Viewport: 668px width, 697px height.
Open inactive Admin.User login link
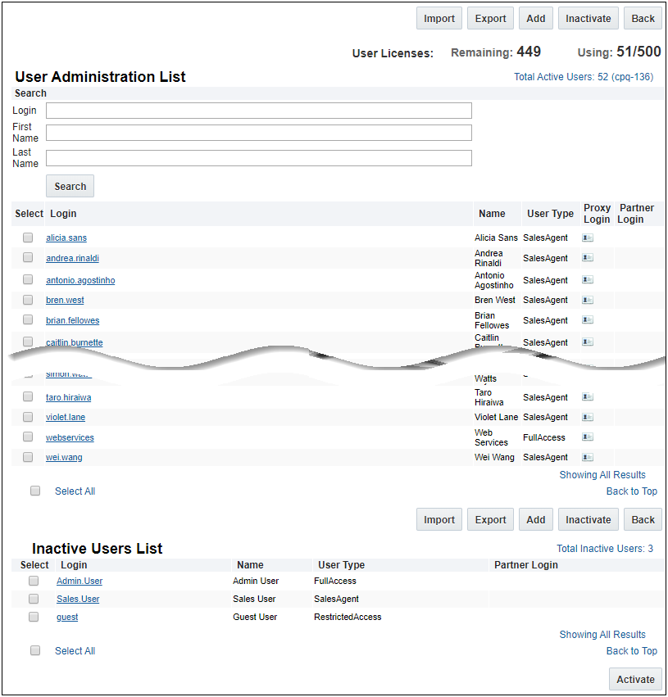(80, 581)
